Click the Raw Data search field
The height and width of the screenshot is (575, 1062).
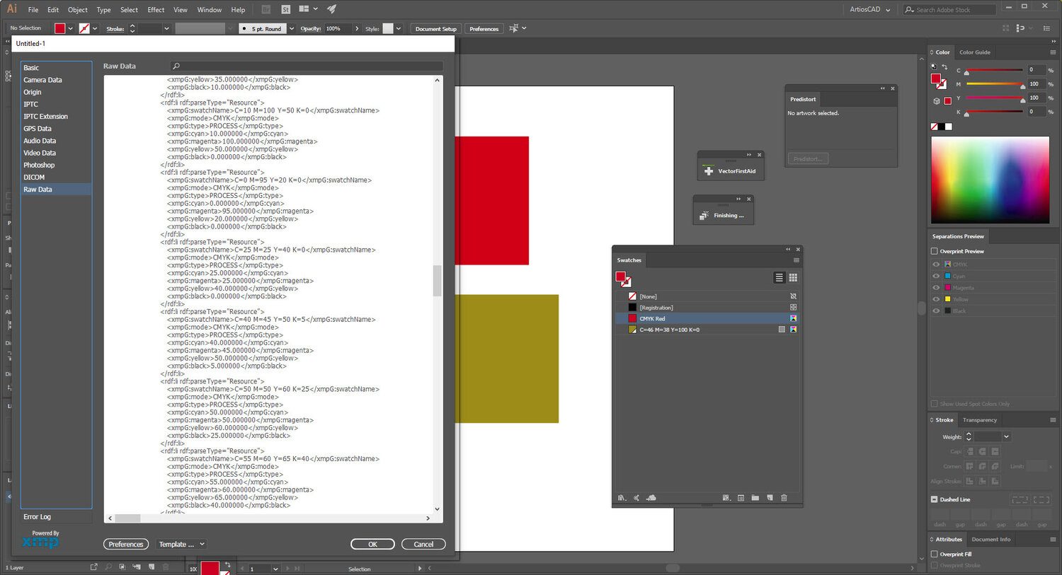(307, 66)
